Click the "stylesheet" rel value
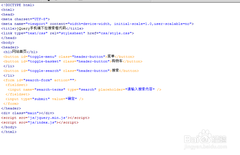 coord(72,33)
